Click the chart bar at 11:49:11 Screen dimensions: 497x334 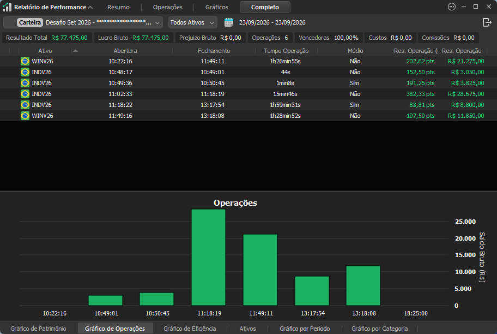point(260,270)
